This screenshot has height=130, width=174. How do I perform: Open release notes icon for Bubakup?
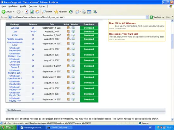pyautogui.click(x=69, y=28)
